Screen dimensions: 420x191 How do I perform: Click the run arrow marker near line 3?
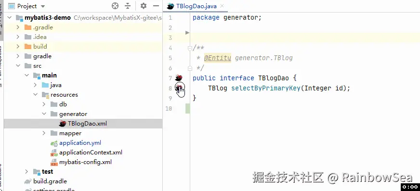coord(187,33)
